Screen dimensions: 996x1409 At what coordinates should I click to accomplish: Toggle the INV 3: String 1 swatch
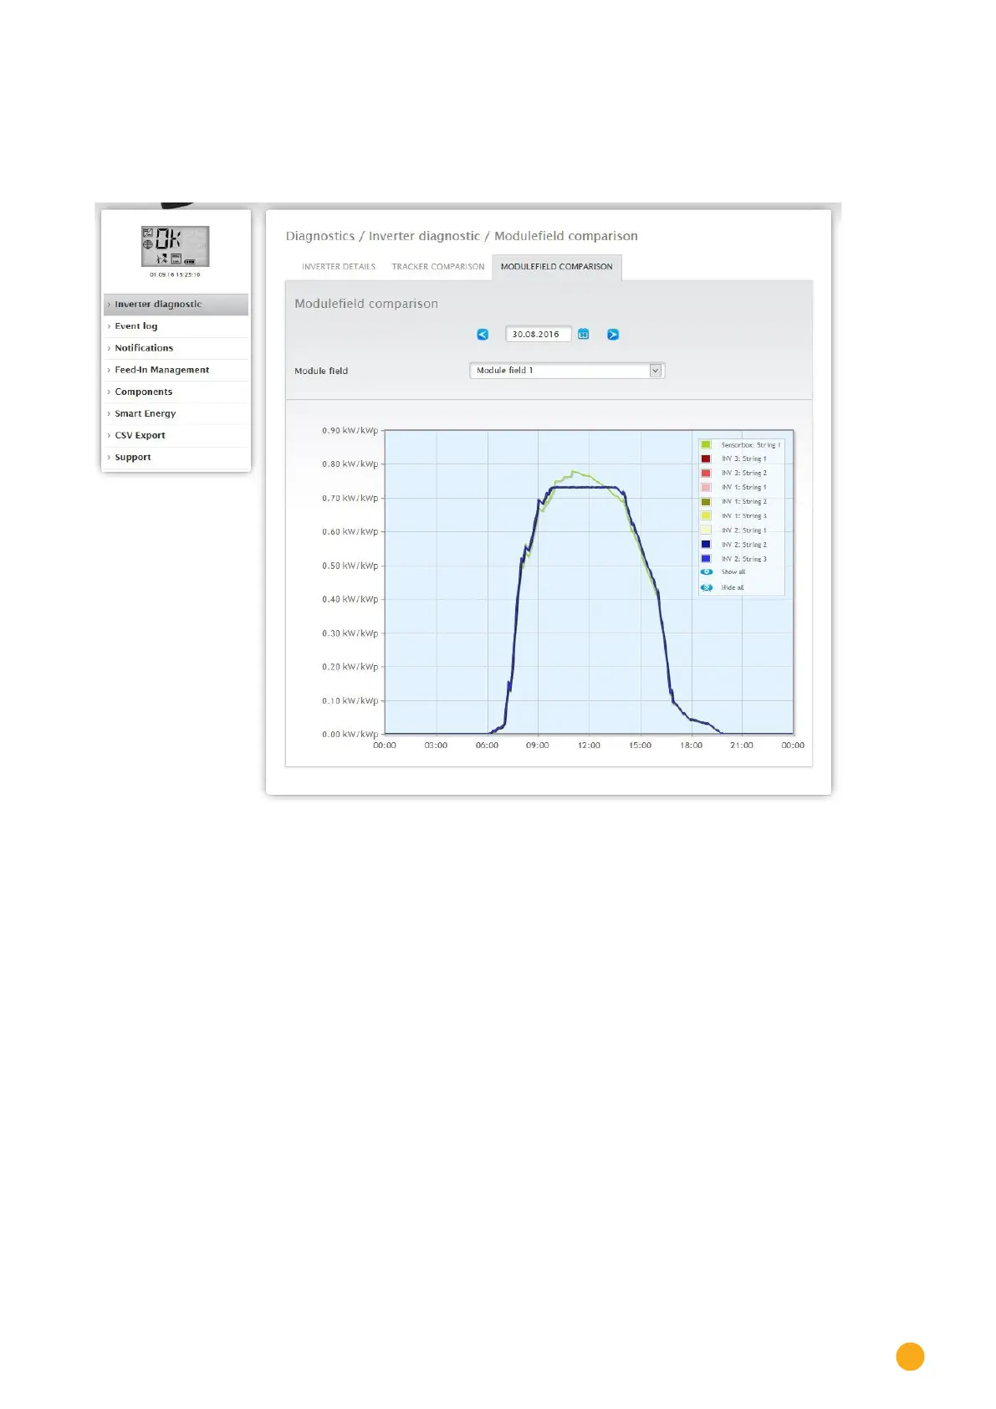(706, 459)
